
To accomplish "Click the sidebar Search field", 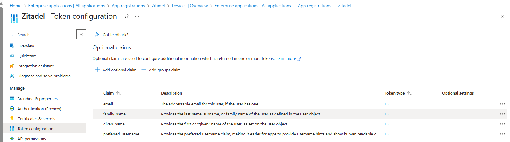I will 43,35.
